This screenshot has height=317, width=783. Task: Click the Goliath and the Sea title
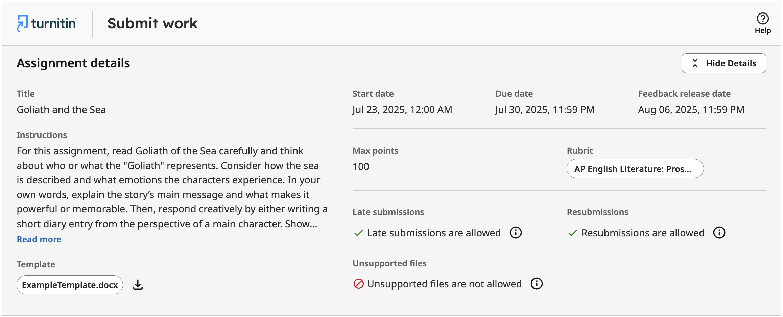coord(61,109)
